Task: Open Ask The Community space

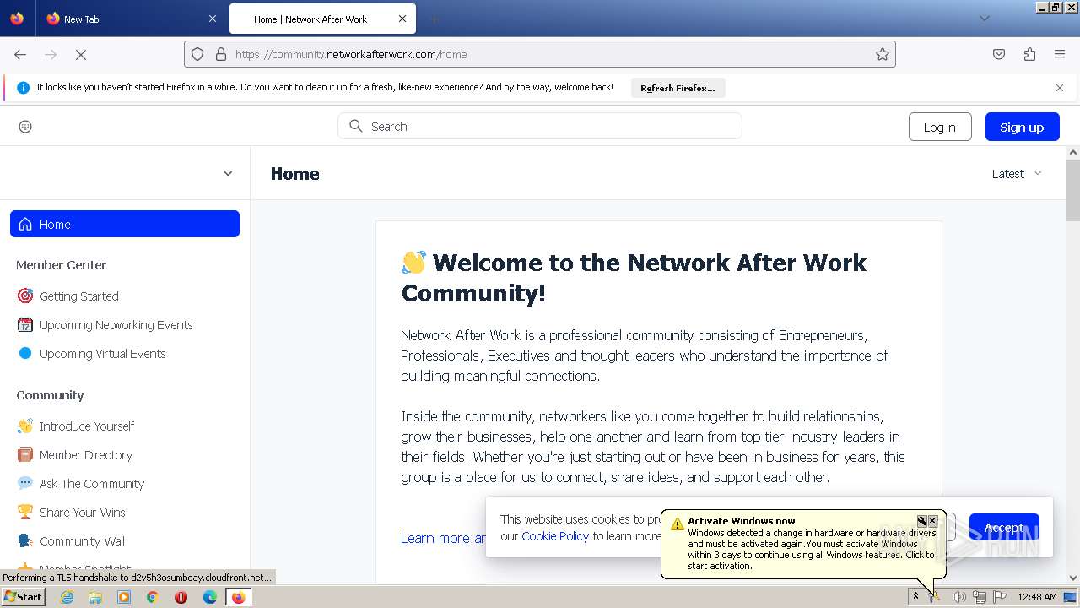Action: 92,484
